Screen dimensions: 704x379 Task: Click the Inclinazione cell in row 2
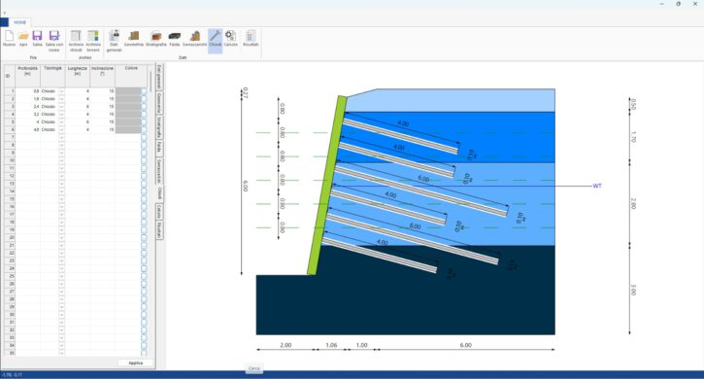click(x=102, y=99)
